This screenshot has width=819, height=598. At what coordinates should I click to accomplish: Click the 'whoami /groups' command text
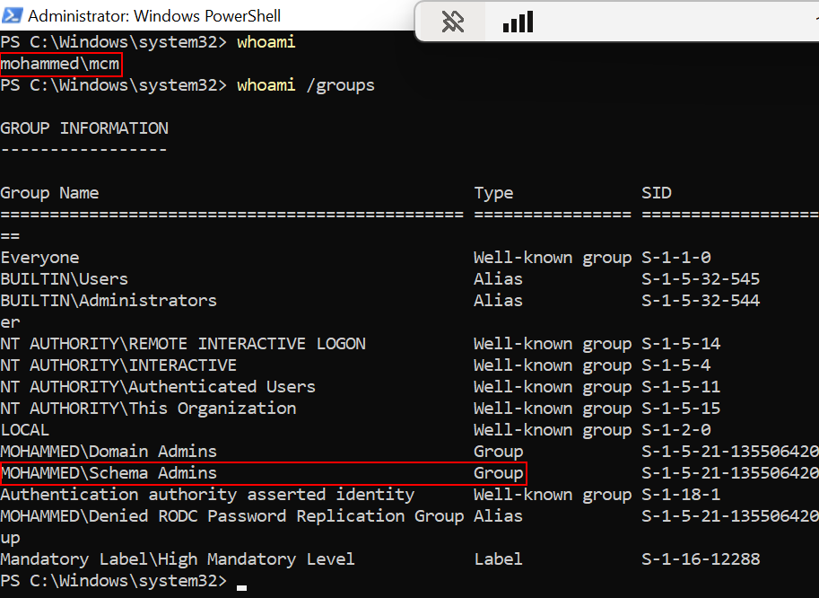[x=305, y=85]
